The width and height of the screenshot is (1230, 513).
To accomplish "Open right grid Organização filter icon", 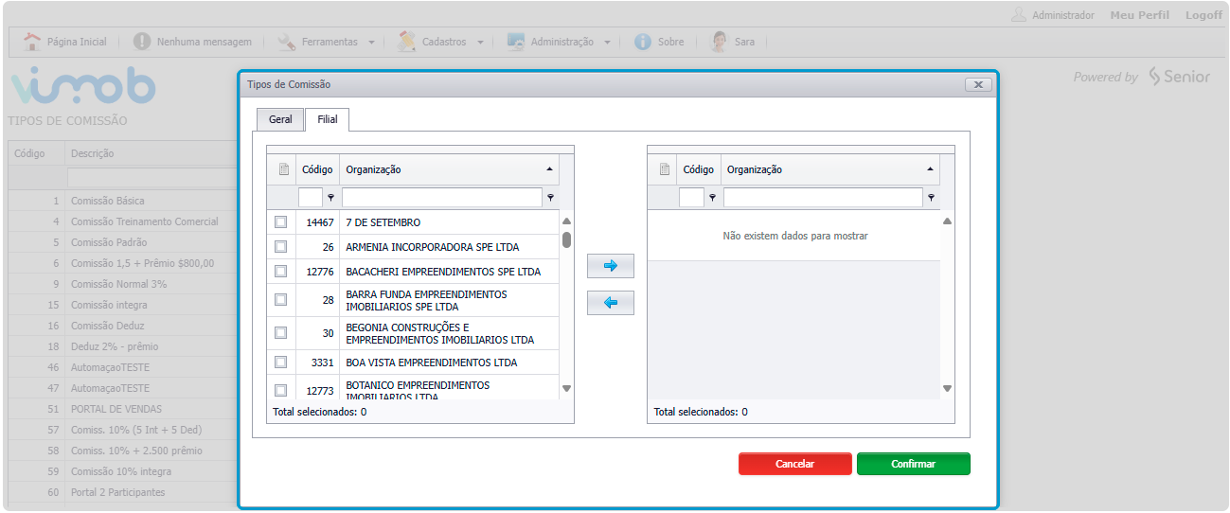I will click(931, 198).
